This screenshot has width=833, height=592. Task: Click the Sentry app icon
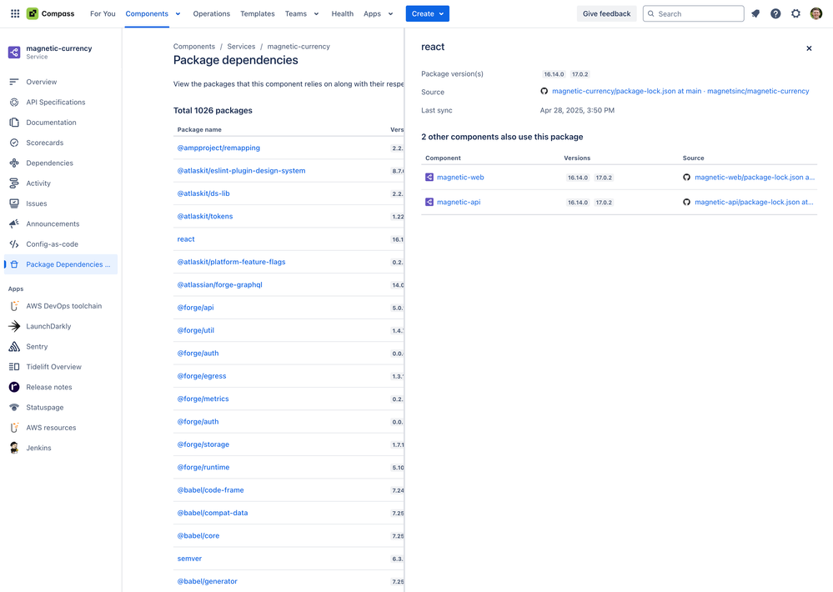point(14,347)
